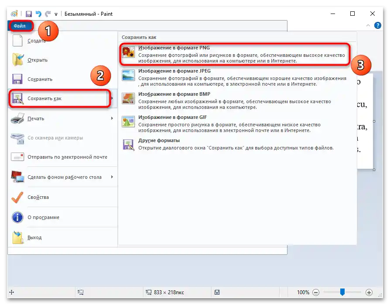Click the Redo arrow in title bar
This screenshot has height=306, width=390.
click(x=48, y=14)
